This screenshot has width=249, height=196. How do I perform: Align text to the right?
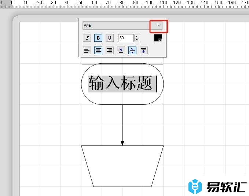tap(110, 51)
